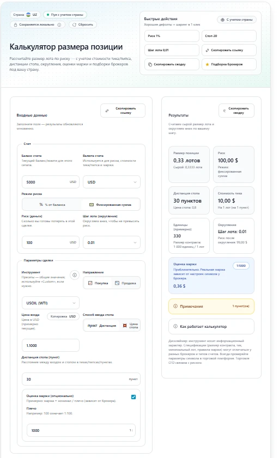The height and width of the screenshot is (458, 279).
Task: Click the Сбросить button
Action: pos(83,25)
